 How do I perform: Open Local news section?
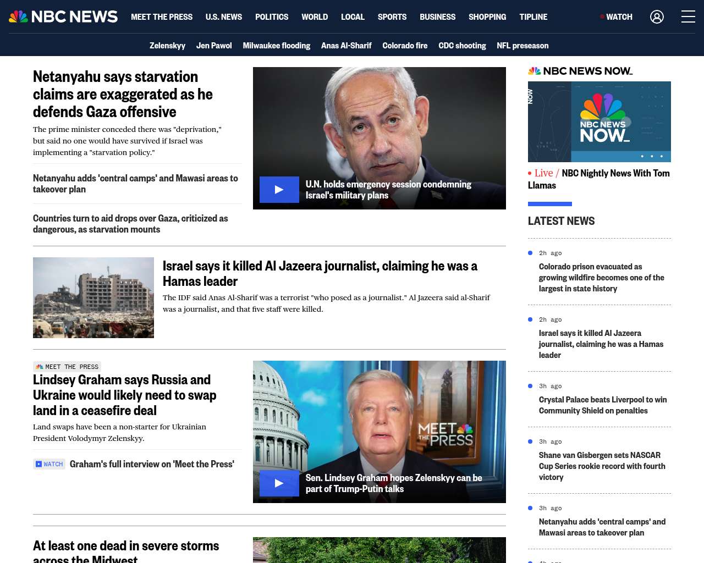[x=353, y=17]
